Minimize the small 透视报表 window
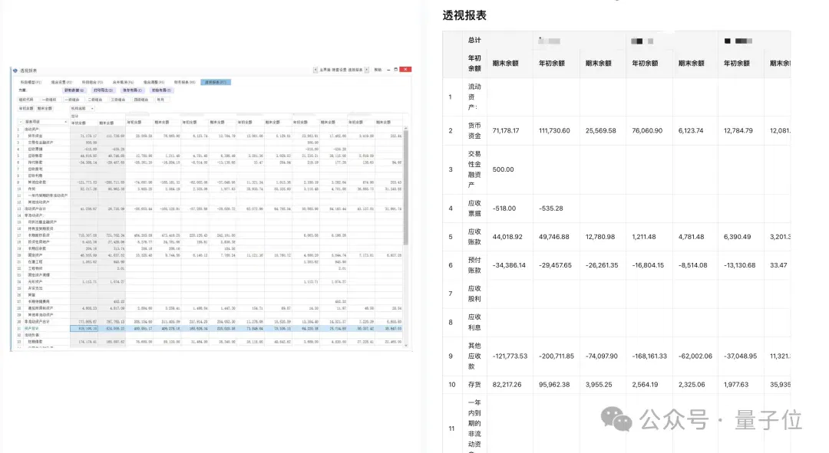Viewport: 829px width, 453px height. 388,71
